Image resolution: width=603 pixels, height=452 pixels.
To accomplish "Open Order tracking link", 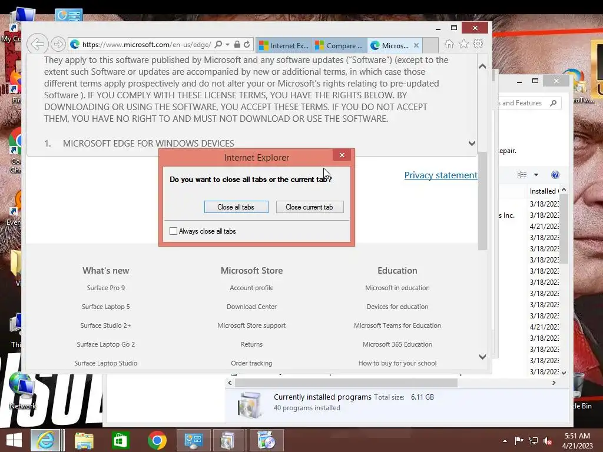I will click(x=251, y=363).
